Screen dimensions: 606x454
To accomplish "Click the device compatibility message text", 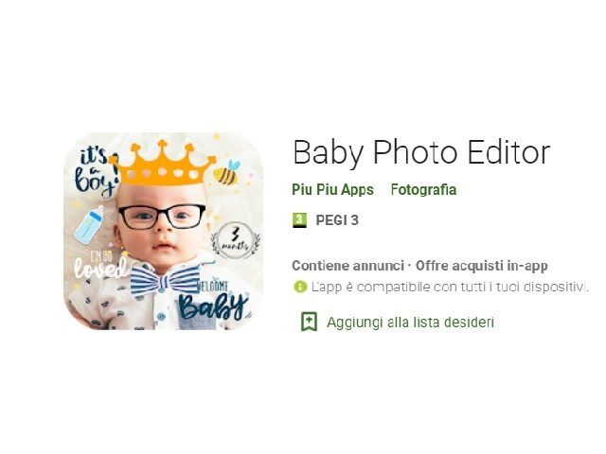I will pos(451,288).
